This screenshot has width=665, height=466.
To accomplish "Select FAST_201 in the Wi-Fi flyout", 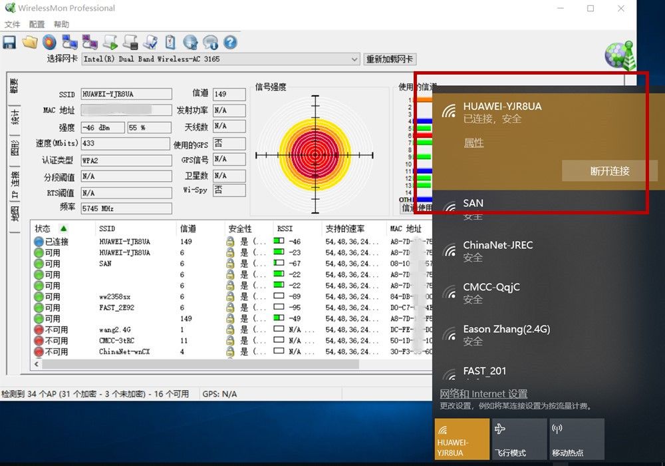I will click(549, 370).
